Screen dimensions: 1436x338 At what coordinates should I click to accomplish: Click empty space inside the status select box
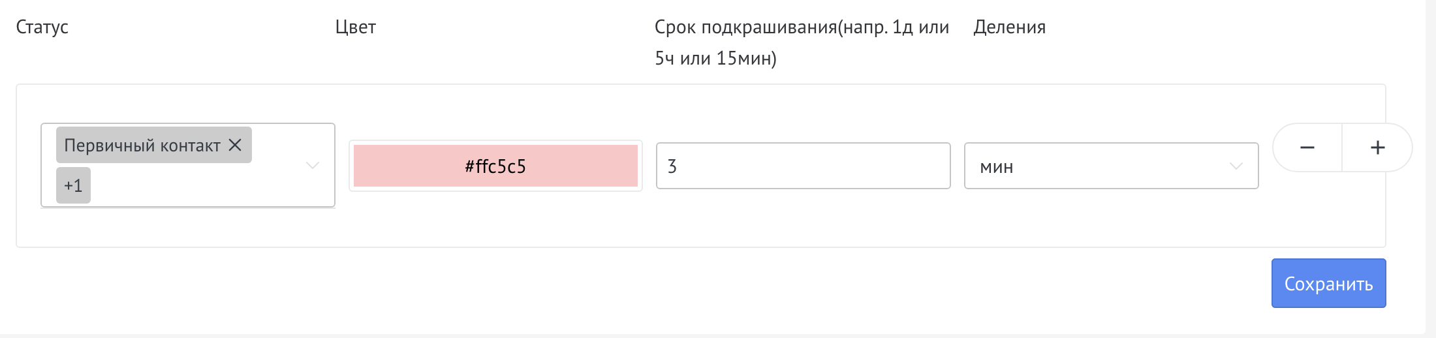coord(196,186)
